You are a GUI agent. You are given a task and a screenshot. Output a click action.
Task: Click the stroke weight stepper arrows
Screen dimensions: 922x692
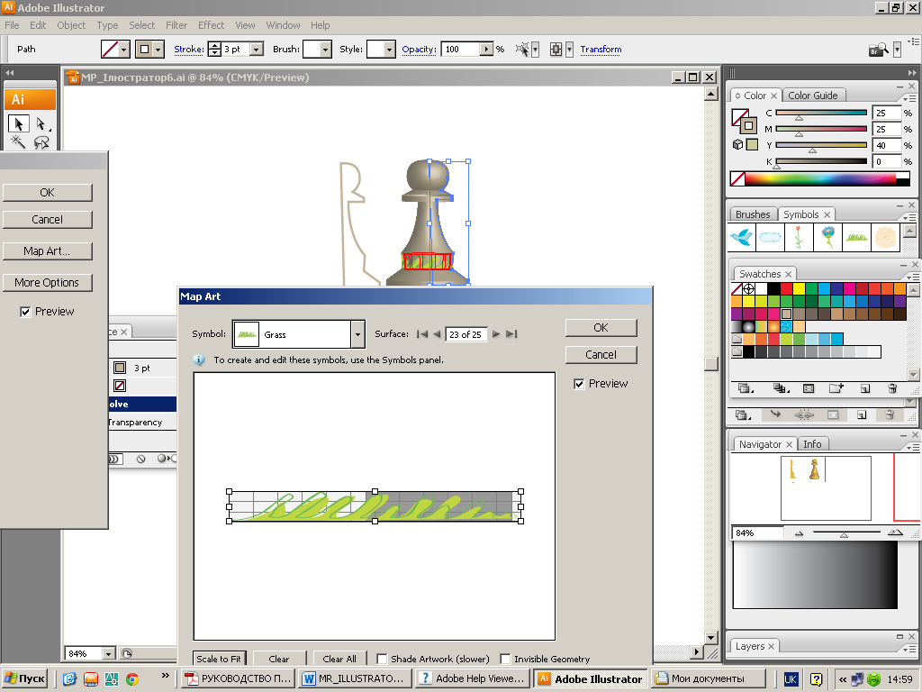[214, 49]
